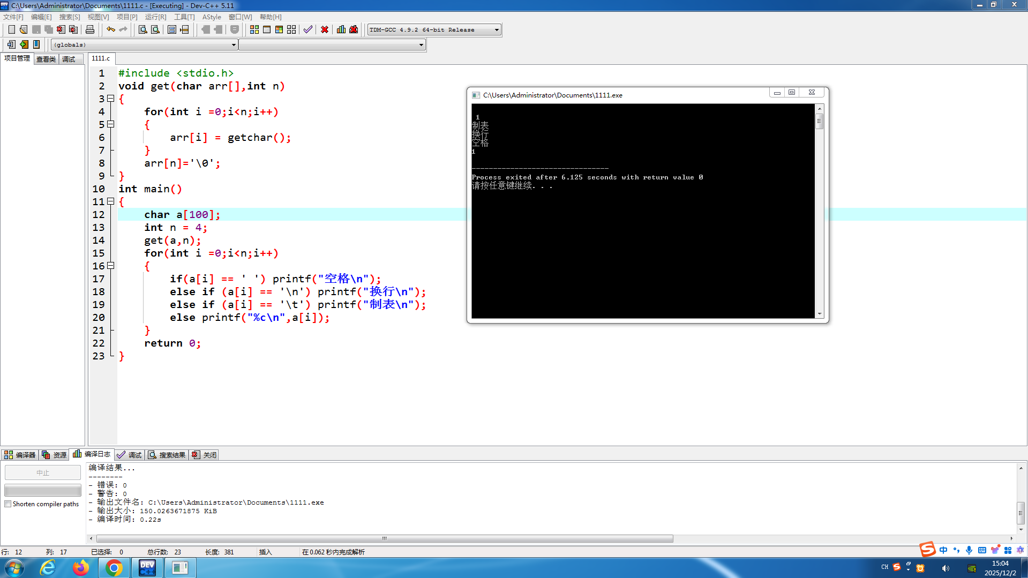Select the 1111.c editor tab
Screen dimensions: 1028x578
[101, 58]
